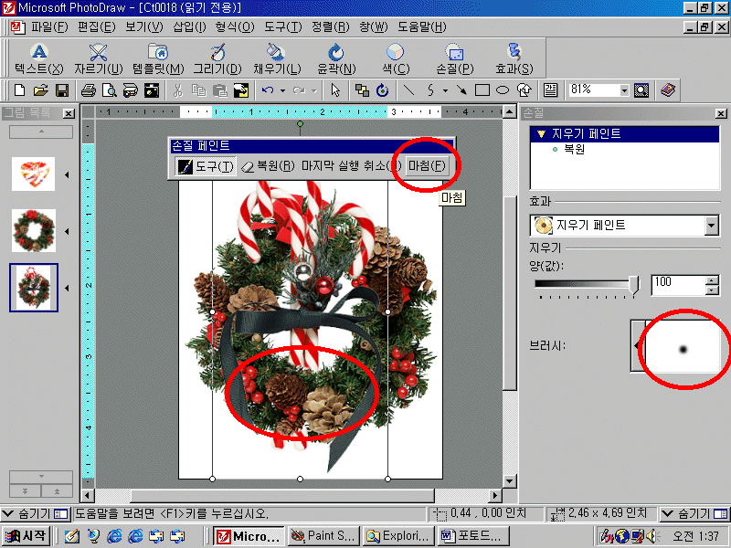Click the undo arrow
731x548 pixels.
(x=268, y=90)
